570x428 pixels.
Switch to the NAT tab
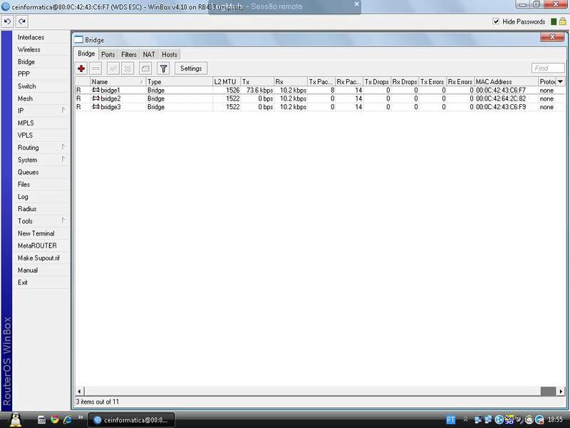(x=149, y=54)
